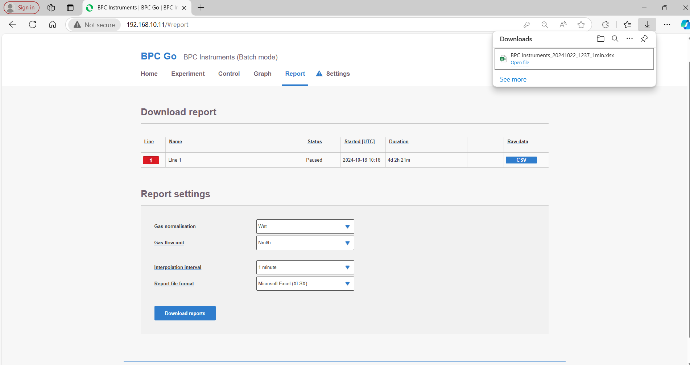
Task: Open the Interpolation interval dropdown
Action: [x=305, y=267]
